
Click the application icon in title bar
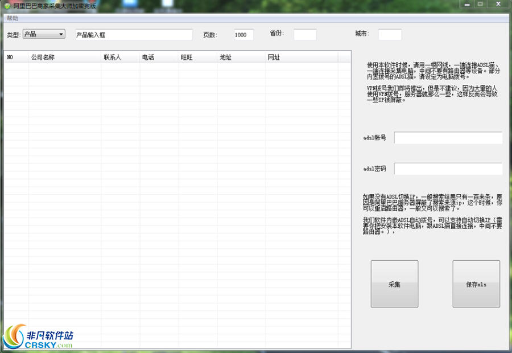tap(7, 6)
